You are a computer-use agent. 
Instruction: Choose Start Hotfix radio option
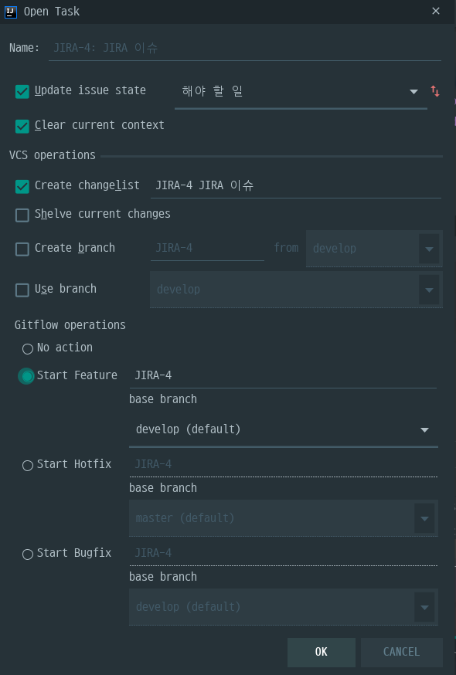pos(28,466)
